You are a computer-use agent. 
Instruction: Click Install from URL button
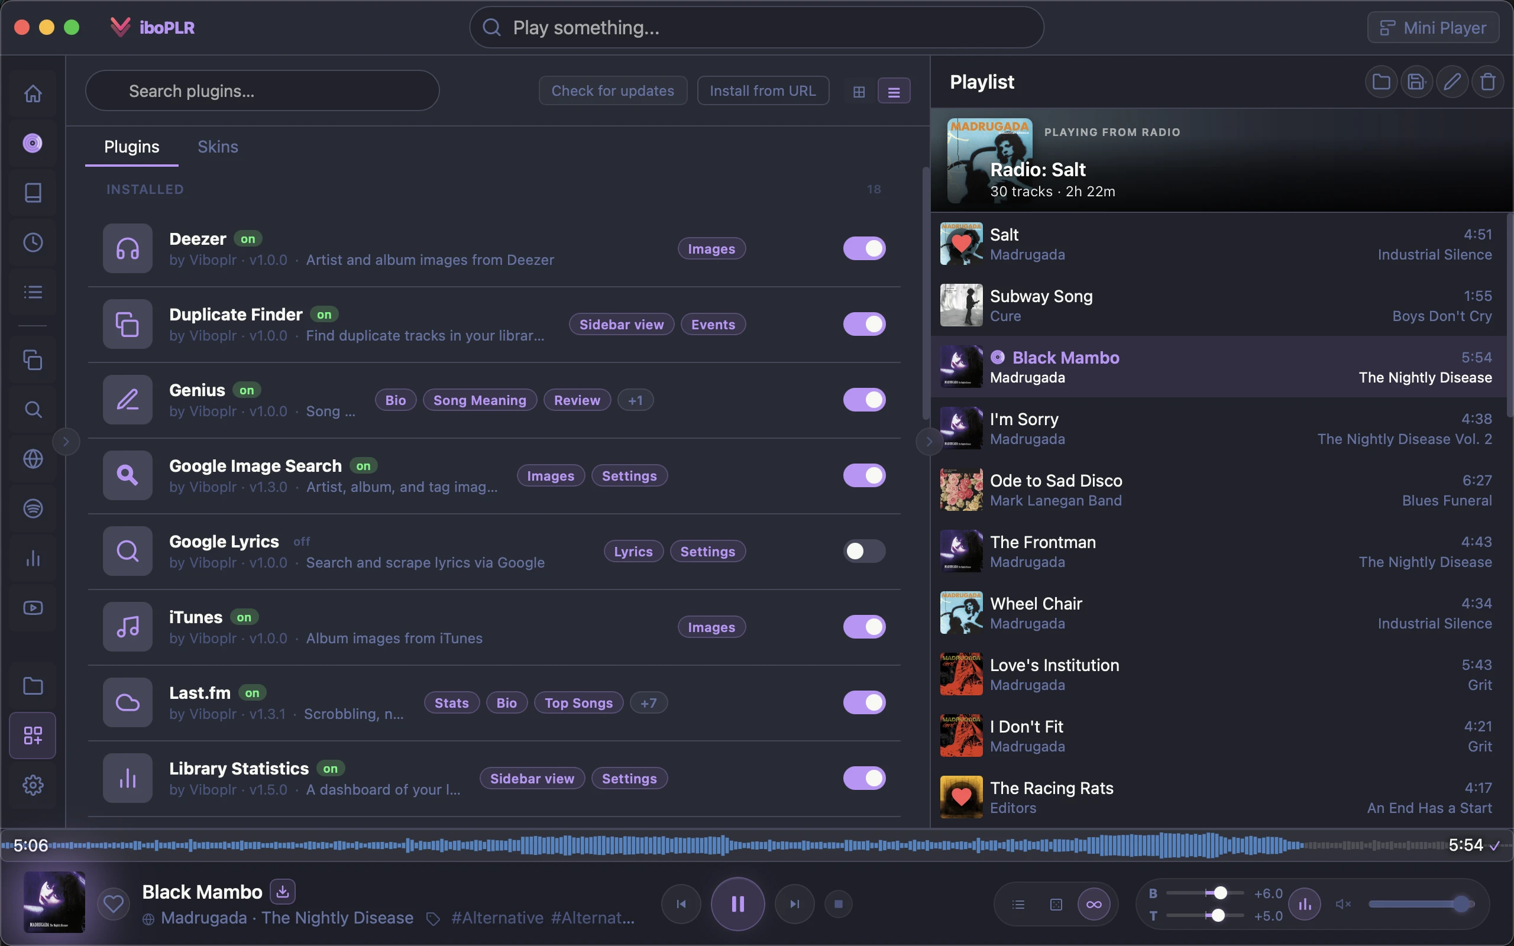click(x=763, y=91)
